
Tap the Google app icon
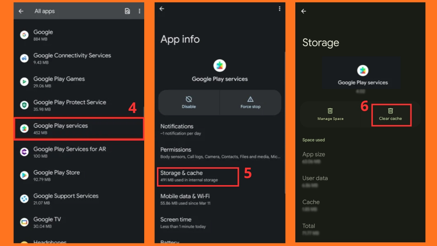tap(24, 35)
